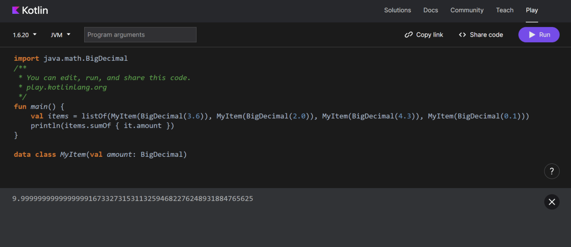Place the cursor on println line
Viewport: 571px width, 247px height.
click(x=102, y=126)
